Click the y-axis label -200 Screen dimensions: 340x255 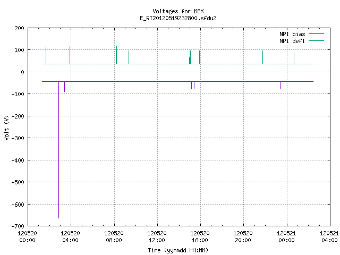coord(18,116)
